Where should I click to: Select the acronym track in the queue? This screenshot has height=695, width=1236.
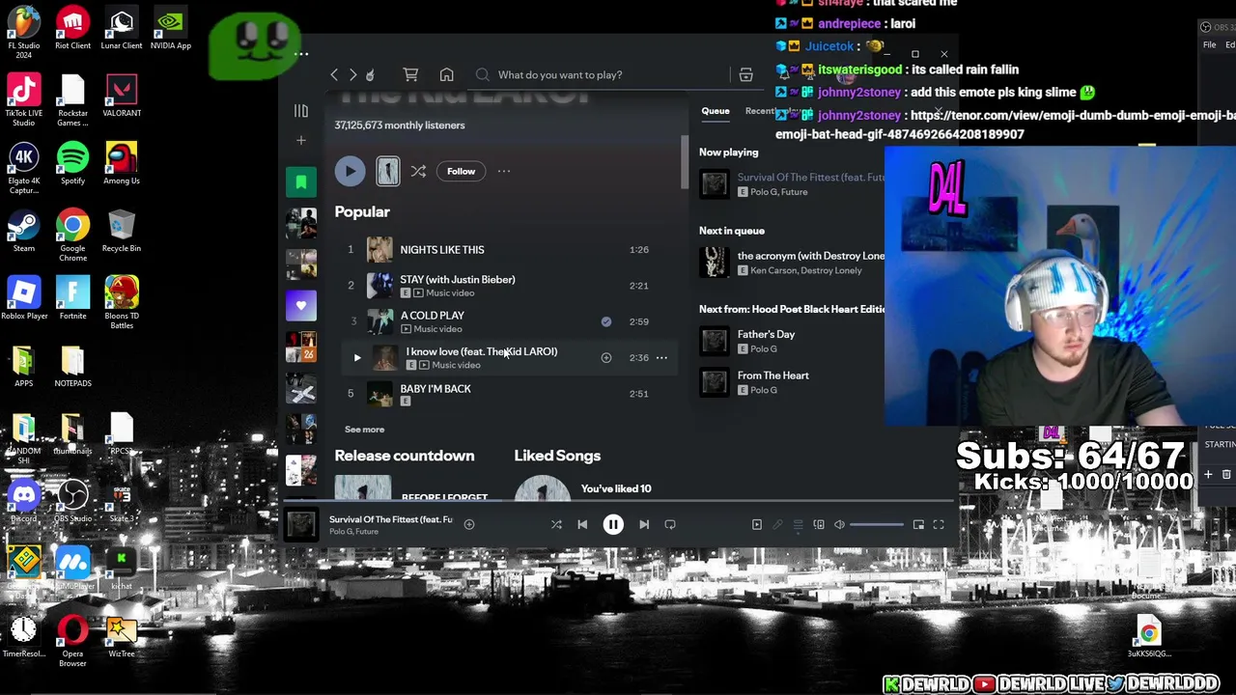click(x=809, y=256)
